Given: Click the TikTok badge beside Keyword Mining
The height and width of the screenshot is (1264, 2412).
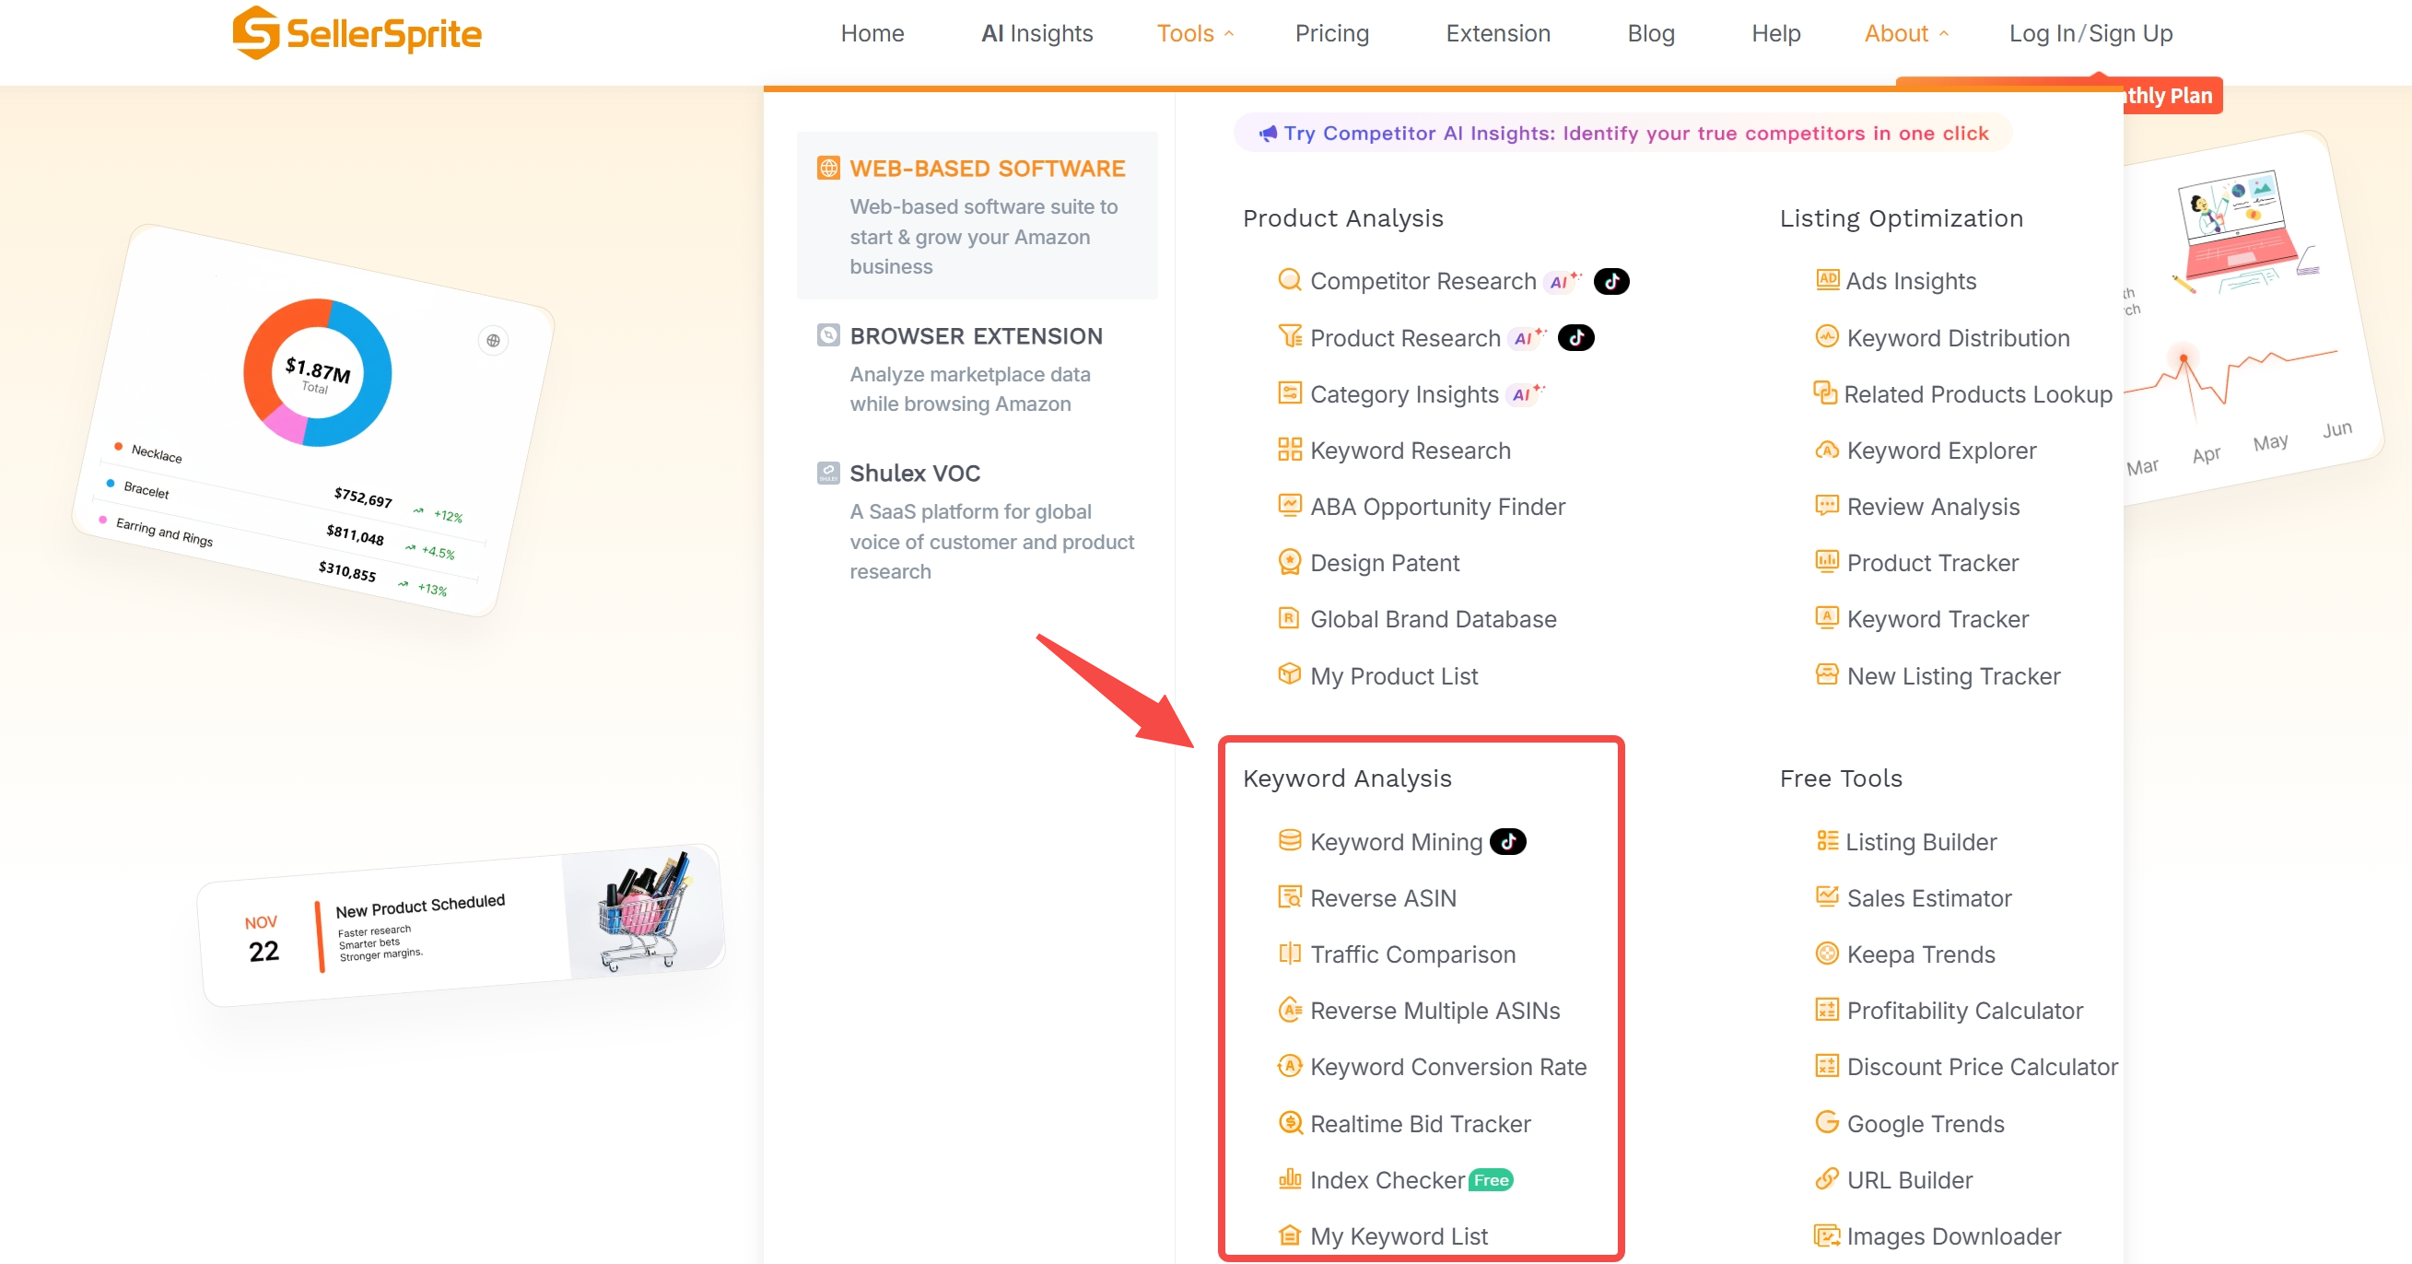Looking at the screenshot, I should (x=1507, y=842).
